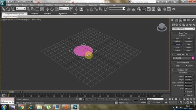Viewport: 196px width, 110px height.
Task: Click the time slider 0 / 100 handle
Action: [11, 92]
